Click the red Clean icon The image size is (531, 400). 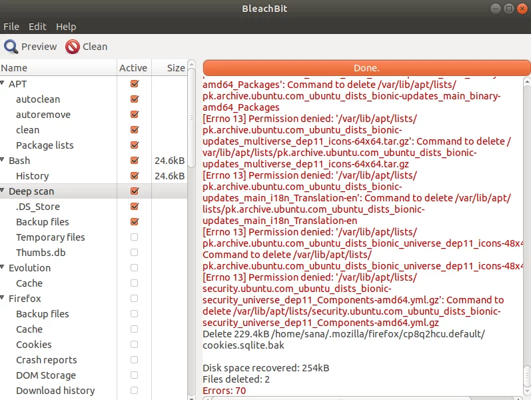tap(73, 47)
